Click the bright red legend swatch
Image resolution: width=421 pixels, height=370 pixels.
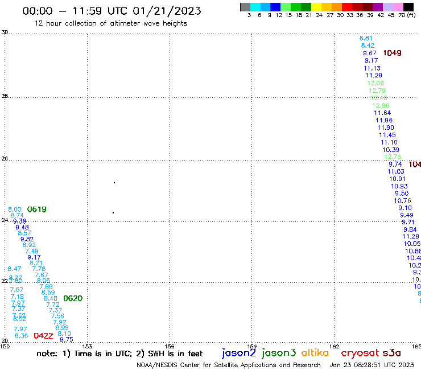(x=347, y=7)
